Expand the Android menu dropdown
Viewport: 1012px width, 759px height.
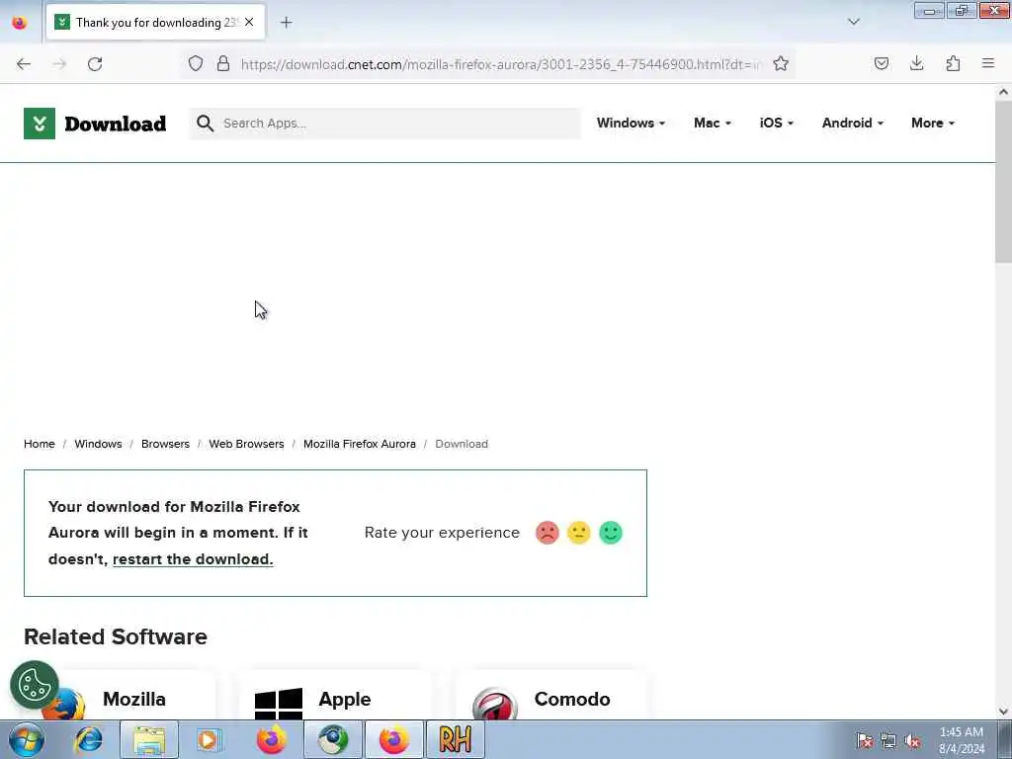pyautogui.click(x=853, y=123)
